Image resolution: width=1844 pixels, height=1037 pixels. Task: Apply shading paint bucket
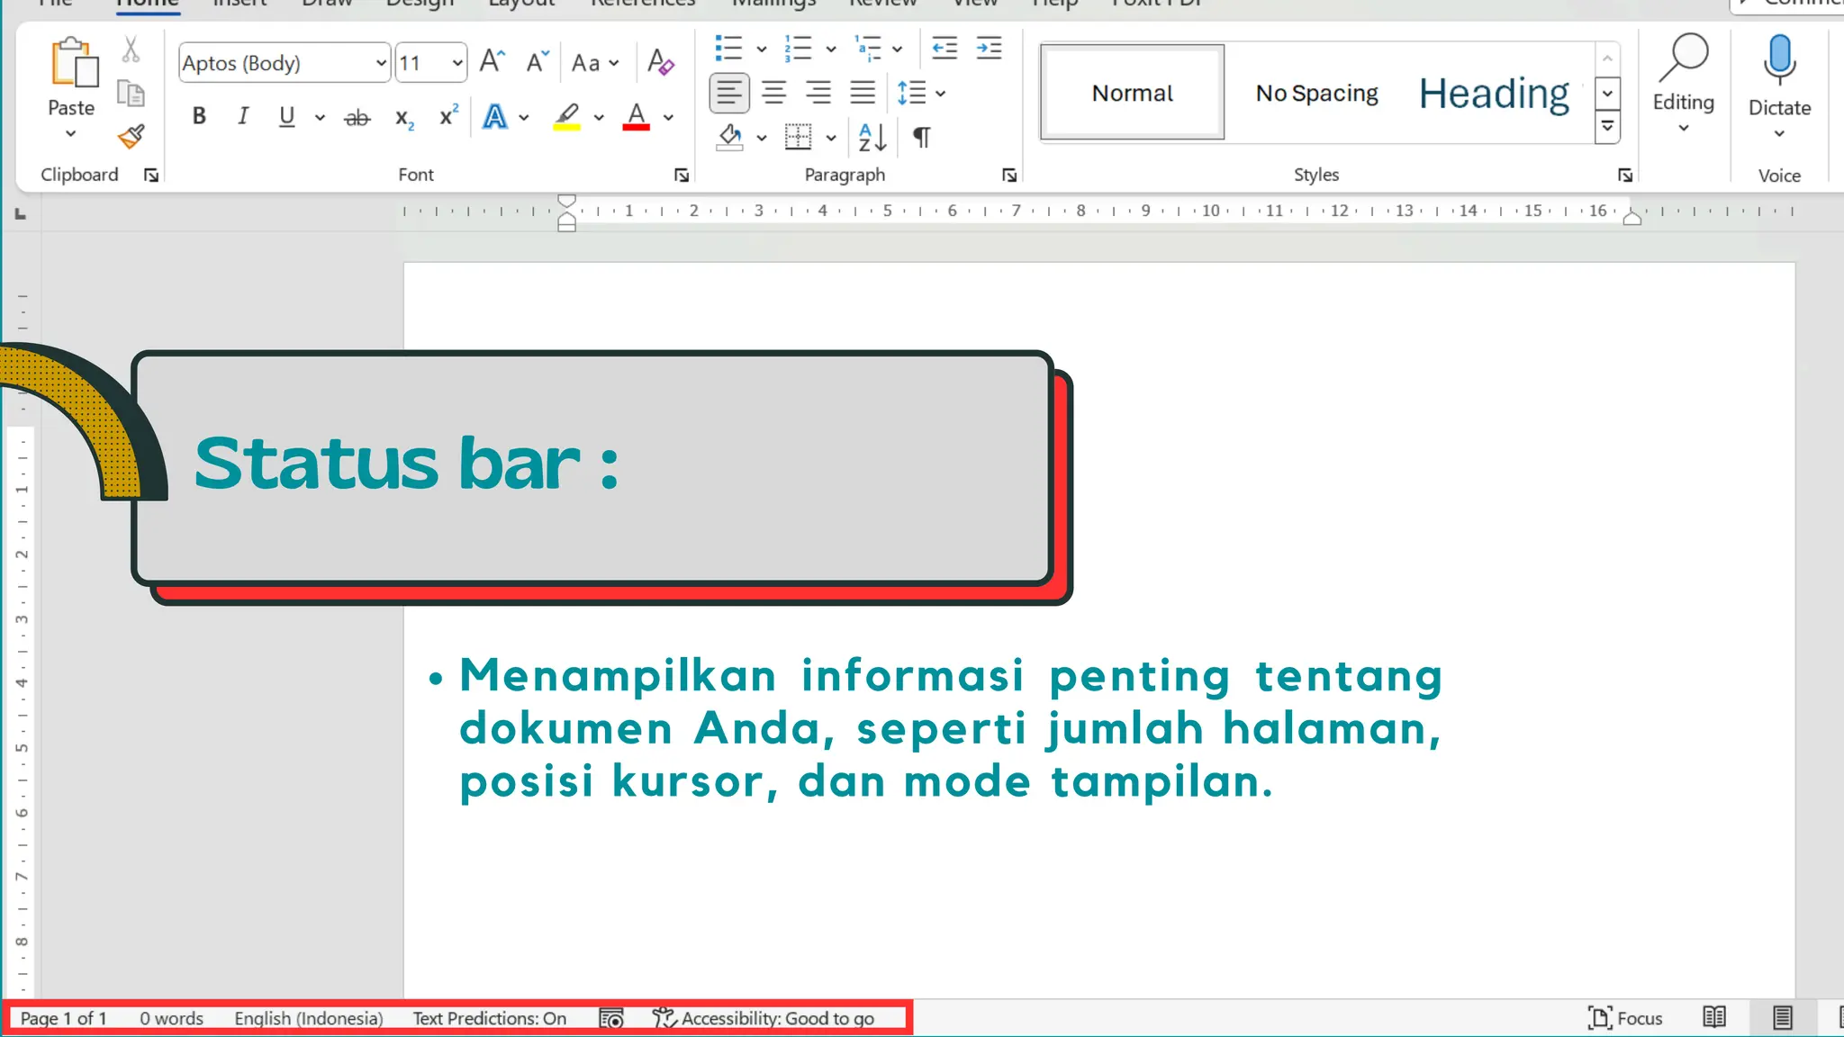[730, 137]
